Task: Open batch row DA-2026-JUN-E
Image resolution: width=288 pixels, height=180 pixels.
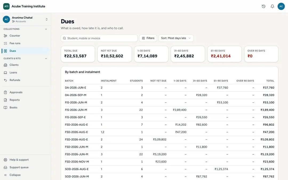Action: 170,88
